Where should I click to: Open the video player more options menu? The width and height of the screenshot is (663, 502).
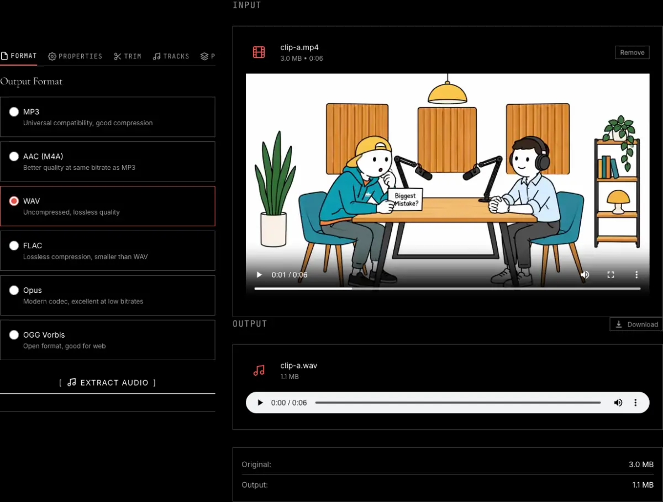[636, 275]
